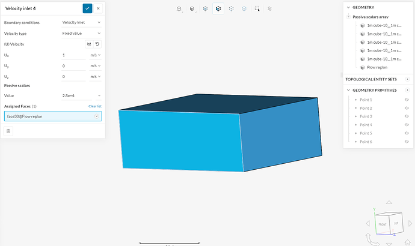Close the Velocity inlet 4 panel
The width and height of the screenshot is (415, 246).
[98, 8]
